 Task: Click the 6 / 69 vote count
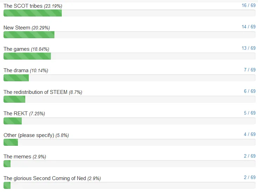click(x=250, y=91)
